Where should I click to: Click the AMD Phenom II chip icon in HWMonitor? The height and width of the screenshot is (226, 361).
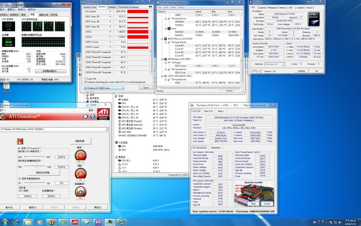(165, 39)
